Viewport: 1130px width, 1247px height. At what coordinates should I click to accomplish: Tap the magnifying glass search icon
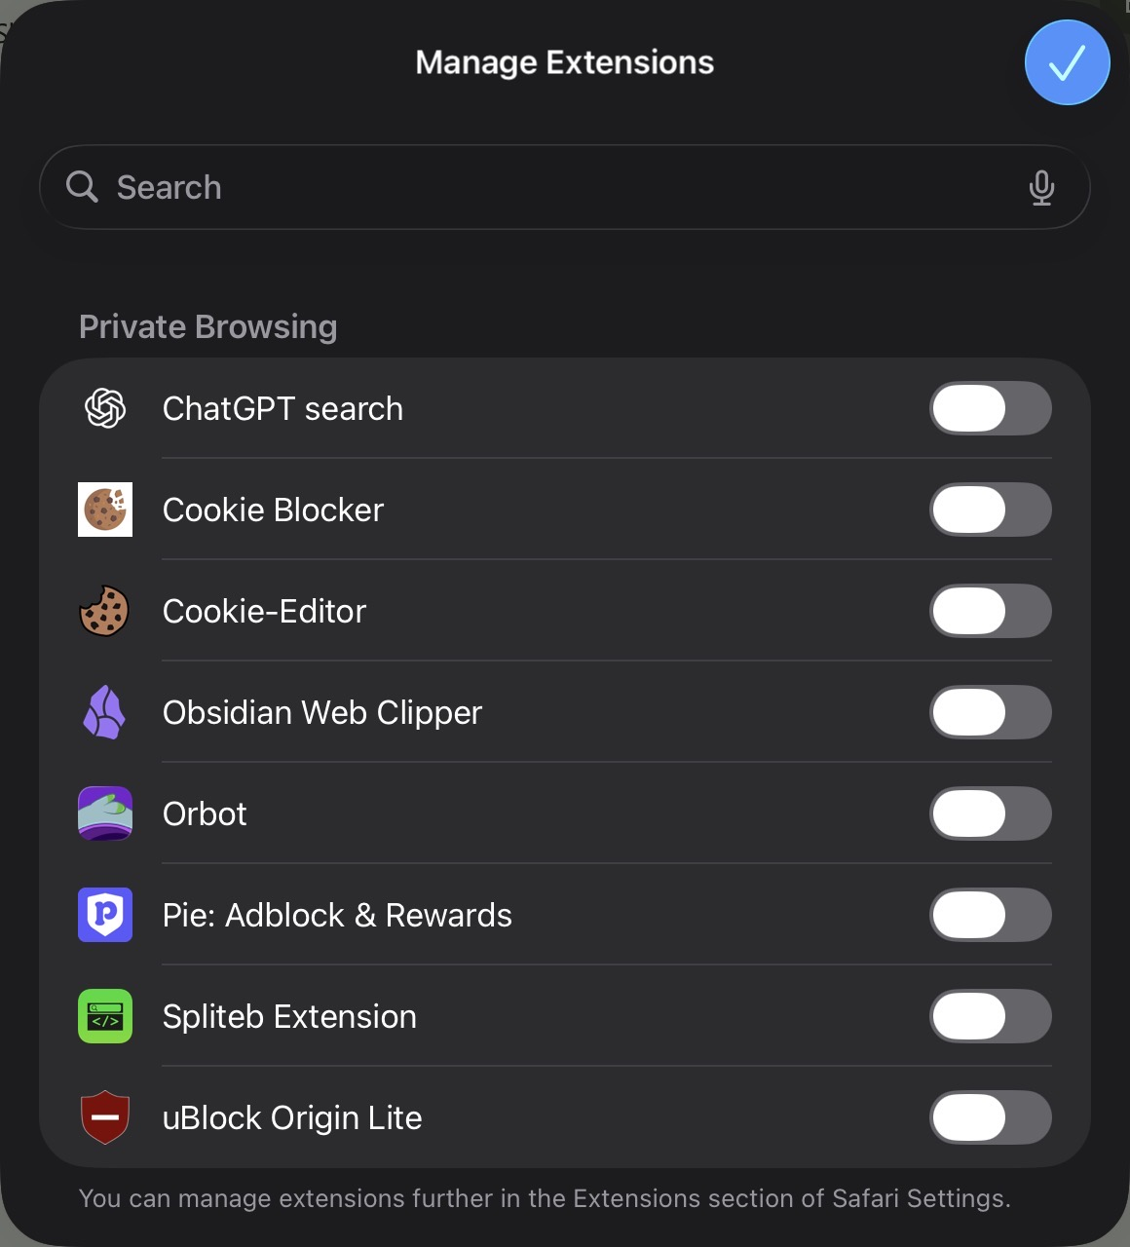pos(82,187)
